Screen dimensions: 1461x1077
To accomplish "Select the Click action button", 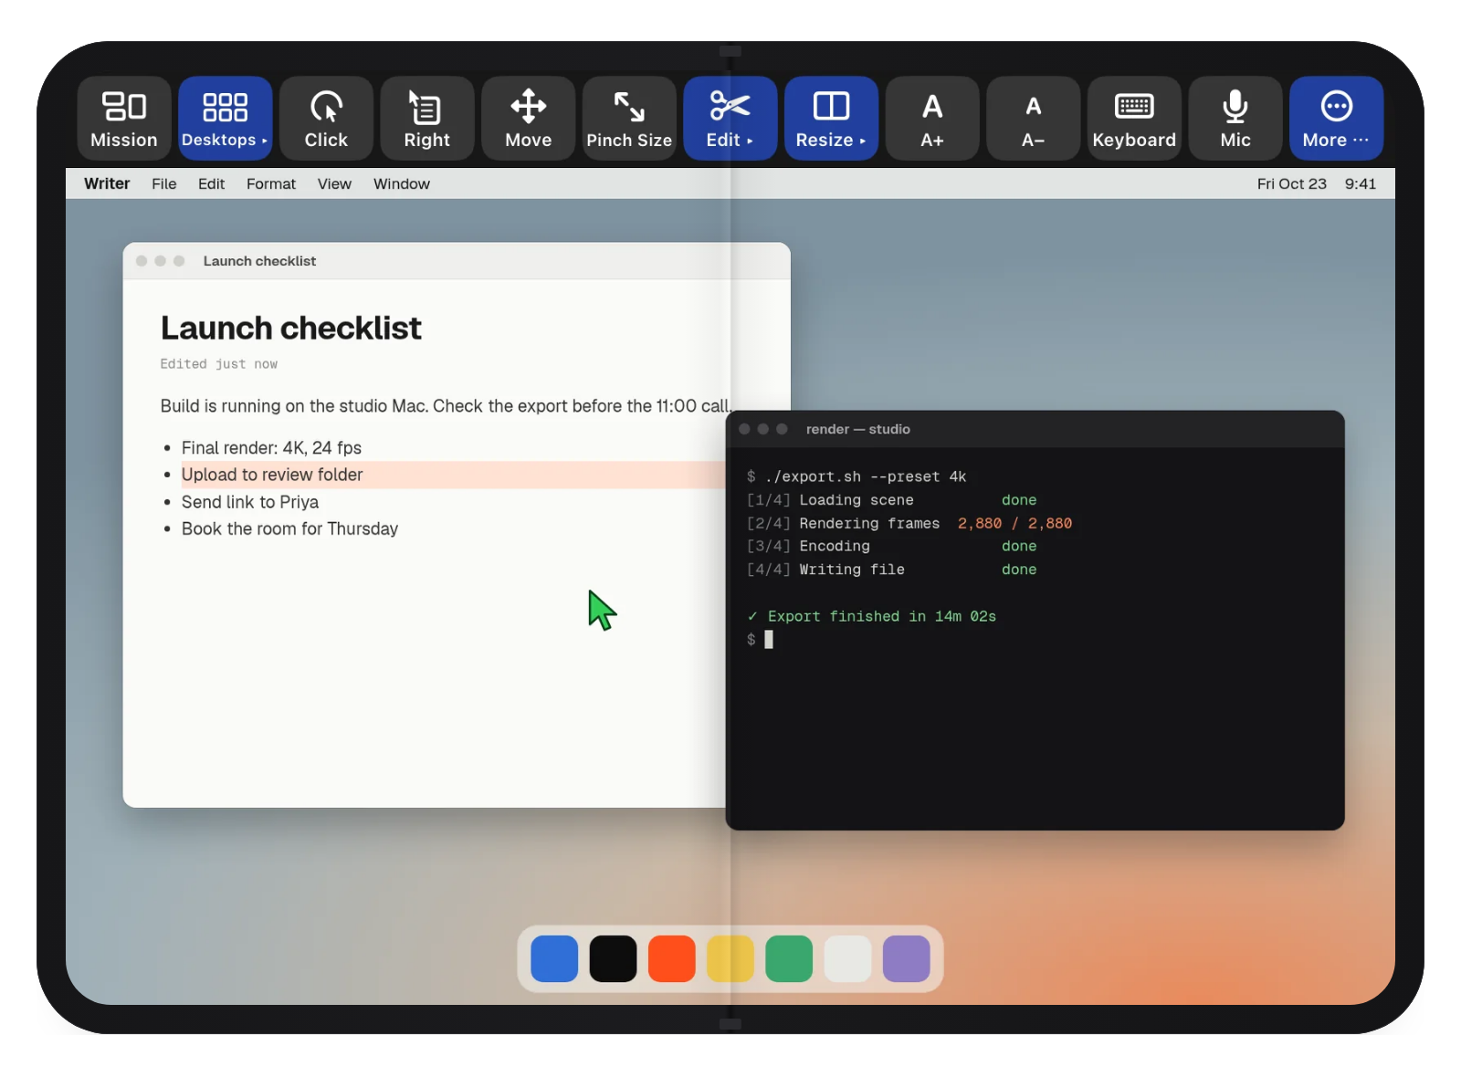I will [326, 119].
